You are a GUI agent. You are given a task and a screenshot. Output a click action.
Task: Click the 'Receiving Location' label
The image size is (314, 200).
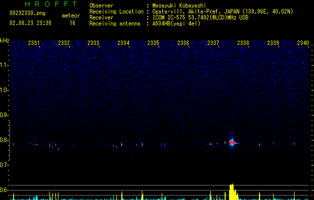click(x=116, y=11)
